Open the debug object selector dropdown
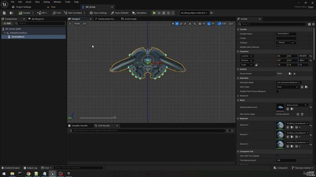 (x=194, y=13)
